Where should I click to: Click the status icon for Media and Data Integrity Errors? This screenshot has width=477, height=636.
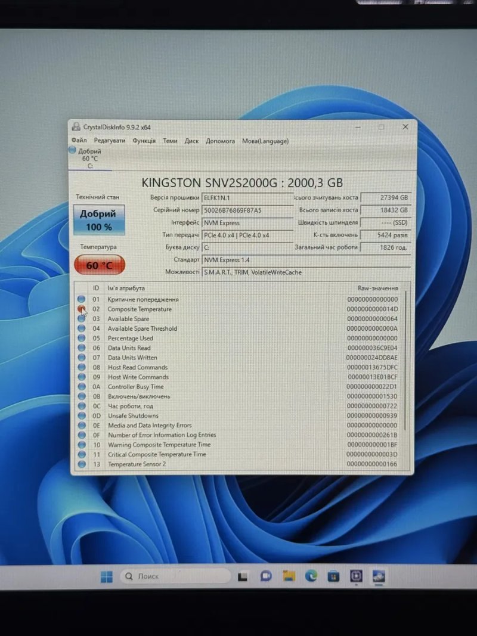[x=82, y=425]
